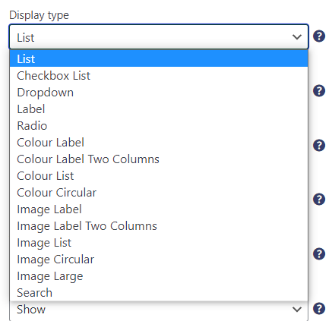Pick Image Circular display type
This screenshot has height=321, width=332.
[x=159, y=259]
